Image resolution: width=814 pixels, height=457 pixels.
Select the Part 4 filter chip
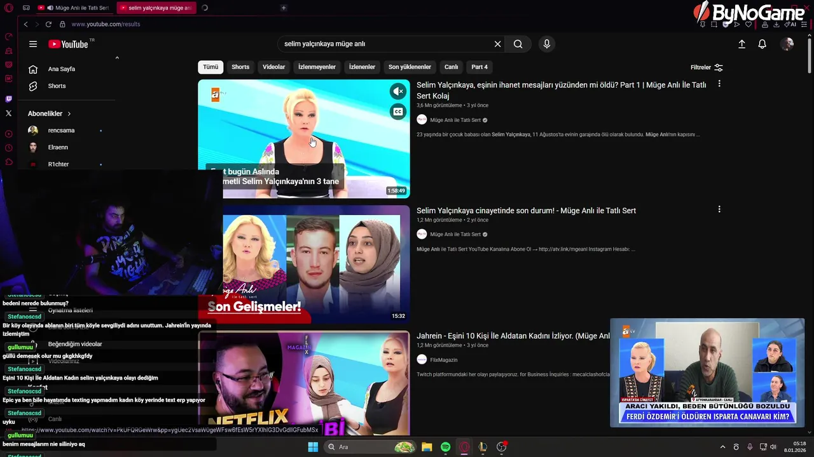(x=479, y=67)
